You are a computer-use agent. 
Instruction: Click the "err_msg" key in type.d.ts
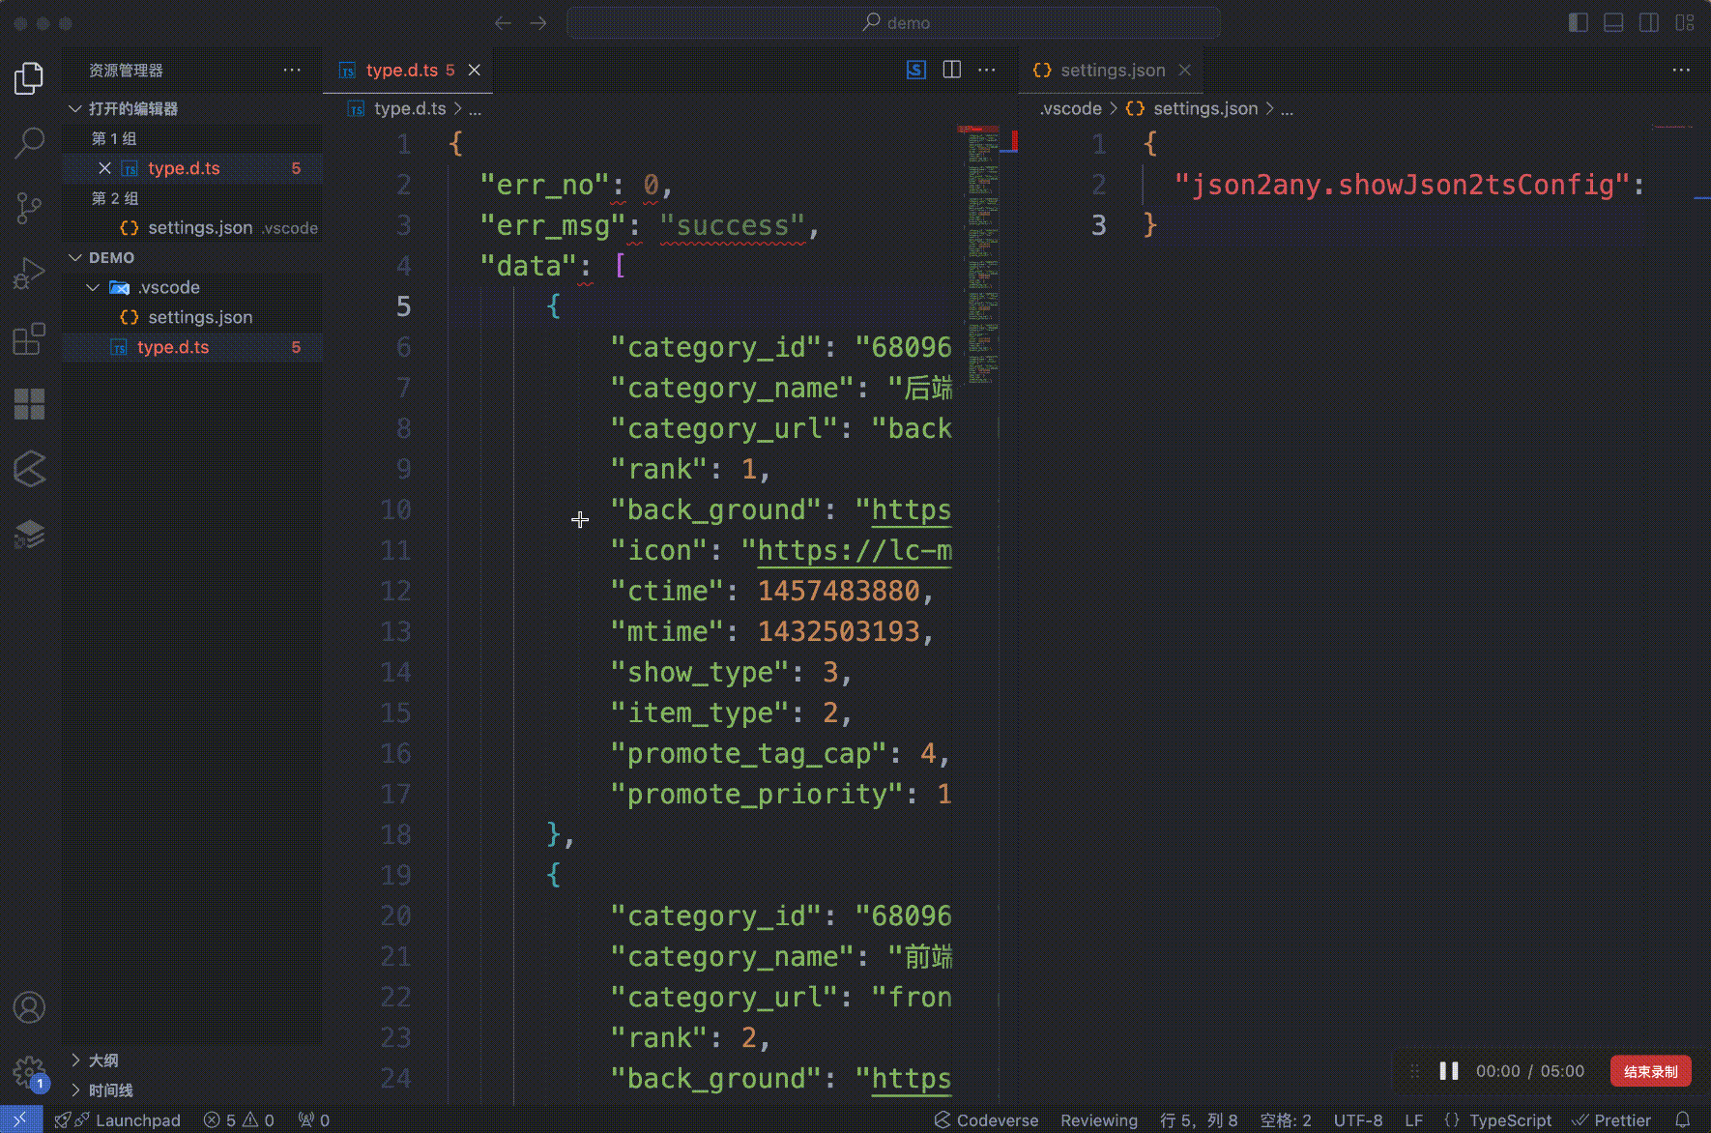pos(553,225)
